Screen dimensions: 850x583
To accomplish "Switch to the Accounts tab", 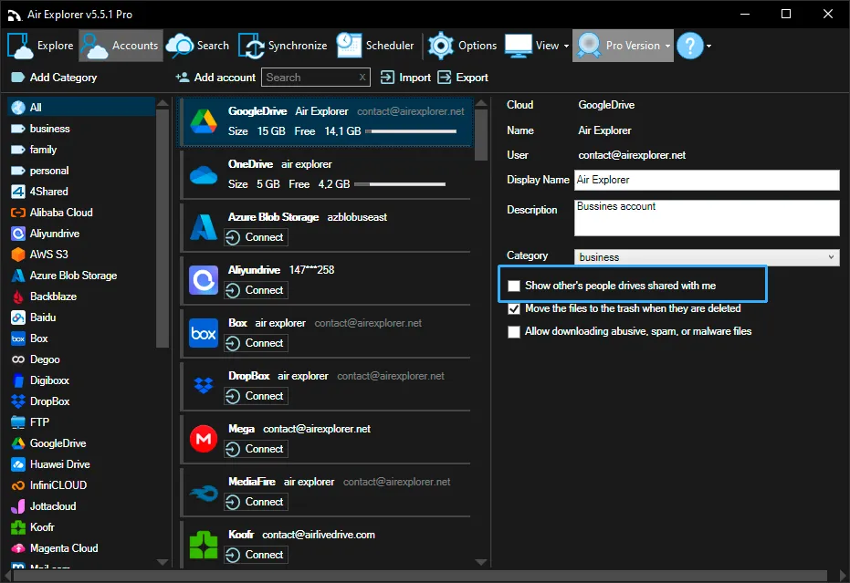I will [x=121, y=46].
